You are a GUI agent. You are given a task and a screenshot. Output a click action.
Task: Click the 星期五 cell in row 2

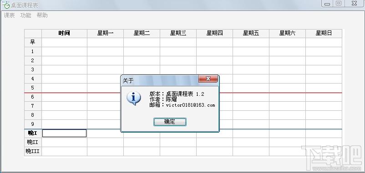(251, 60)
